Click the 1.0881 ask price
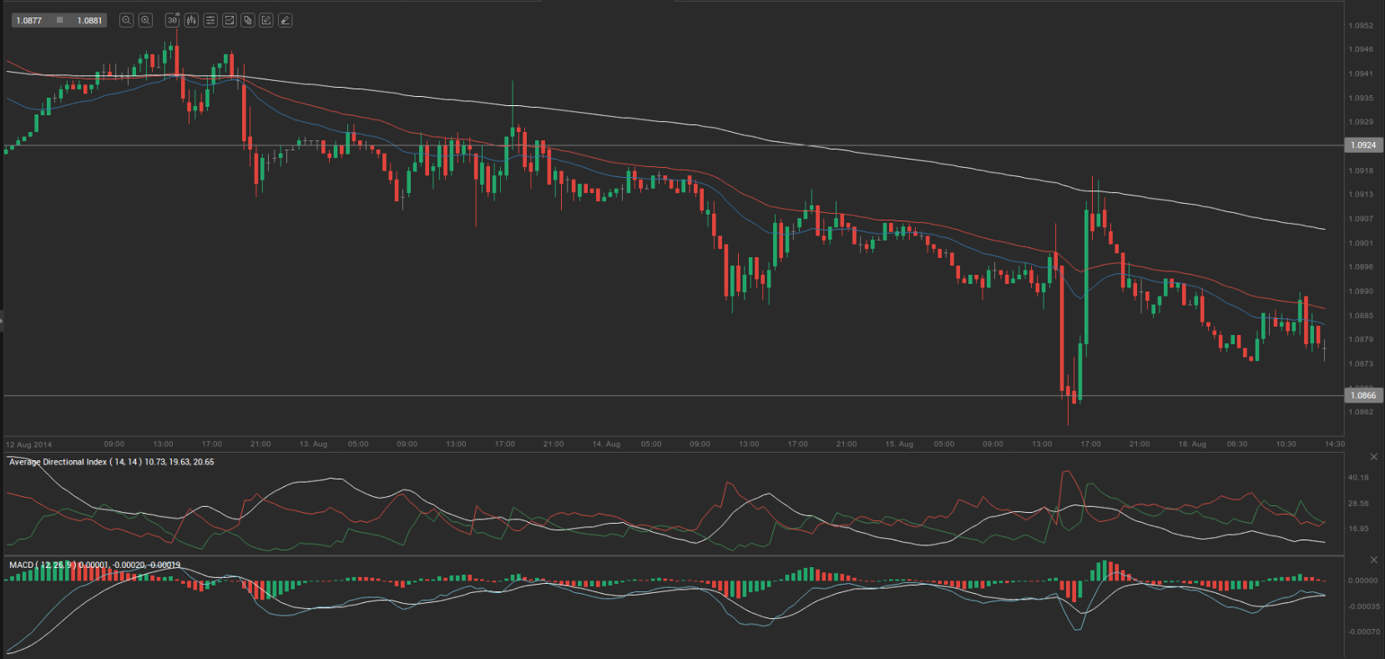Image resolution: width=1385 pixels, height=659 pixels. coord(89,20)
